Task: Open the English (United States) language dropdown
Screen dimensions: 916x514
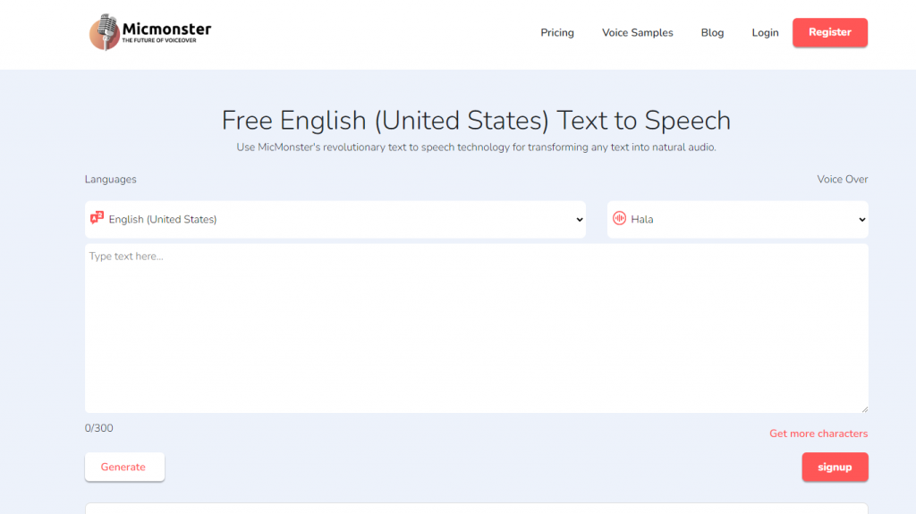Action: pos(335,220)
